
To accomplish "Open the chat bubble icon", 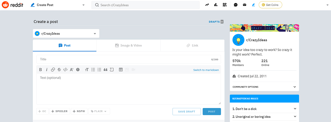I will (236, 5).
